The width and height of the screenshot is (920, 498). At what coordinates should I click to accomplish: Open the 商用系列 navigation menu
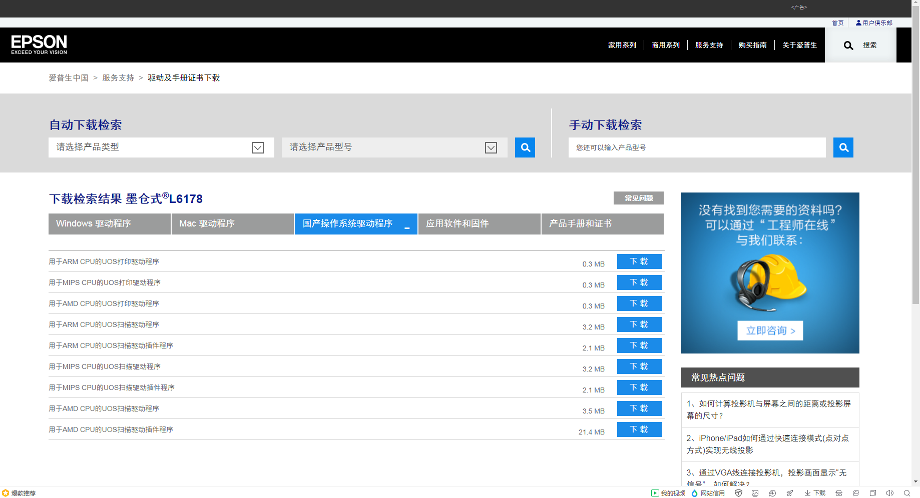(666, 45)
